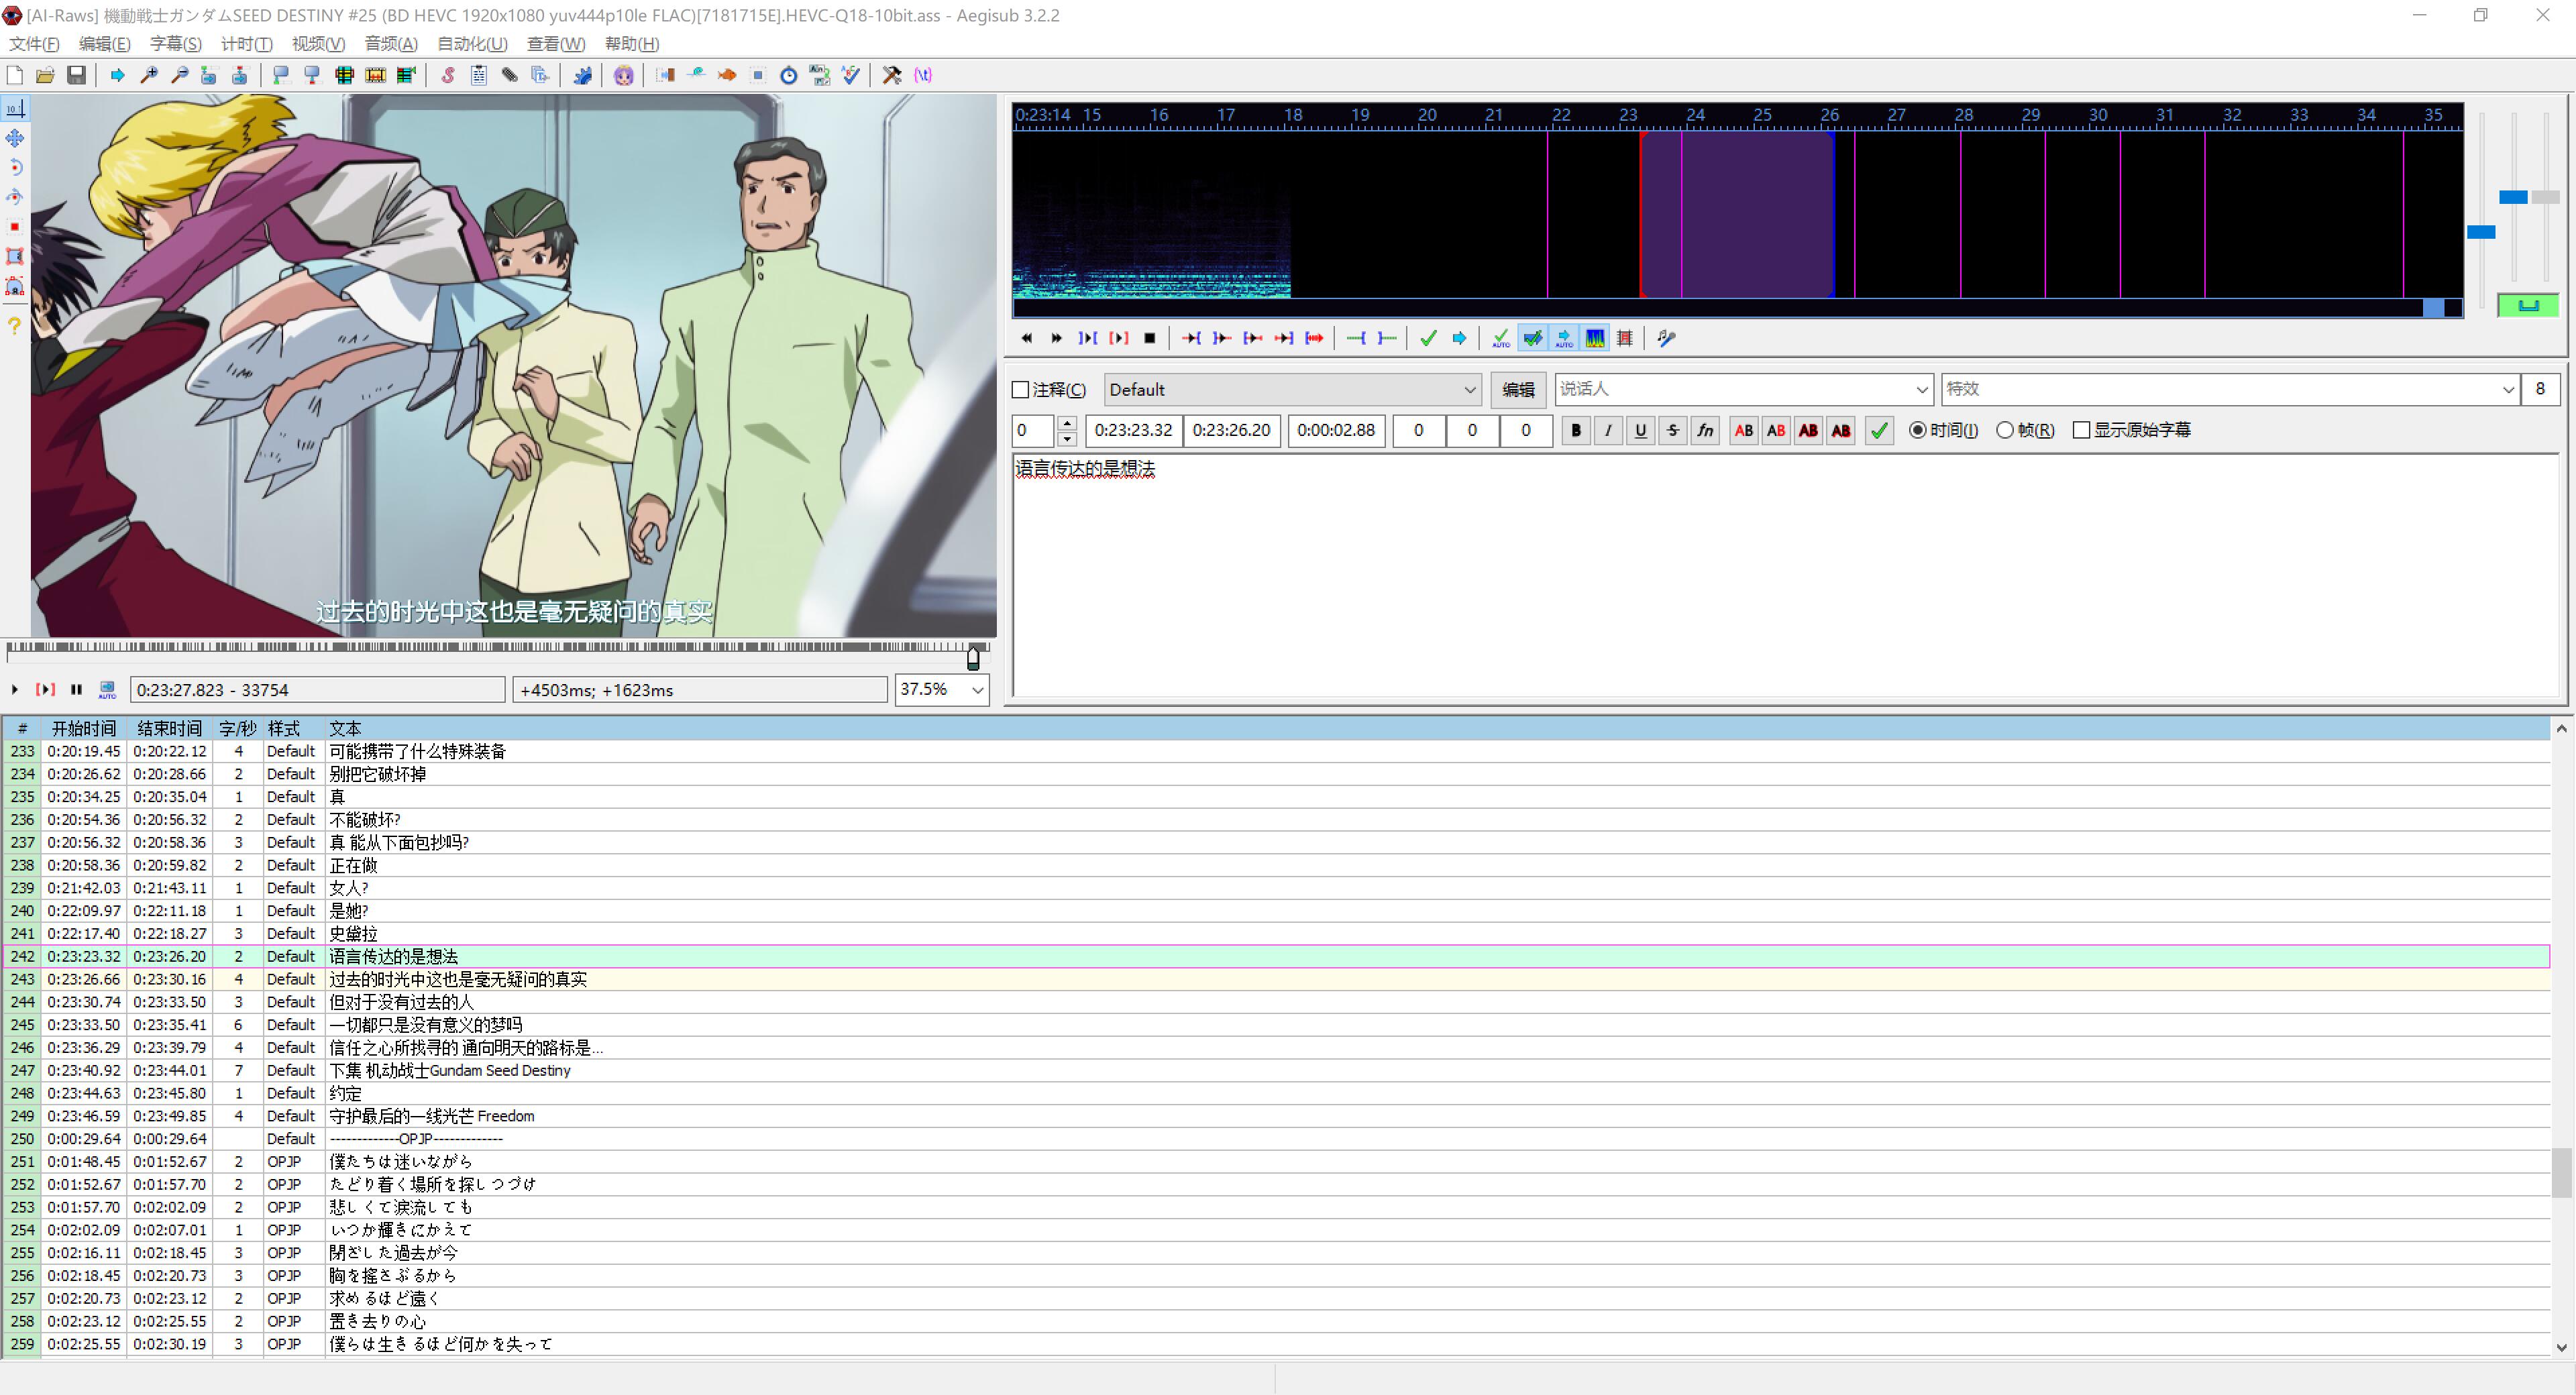Screen dimensions: 2576x1395
Task: Open the 文件(F) menu
Action: (34, 44)
